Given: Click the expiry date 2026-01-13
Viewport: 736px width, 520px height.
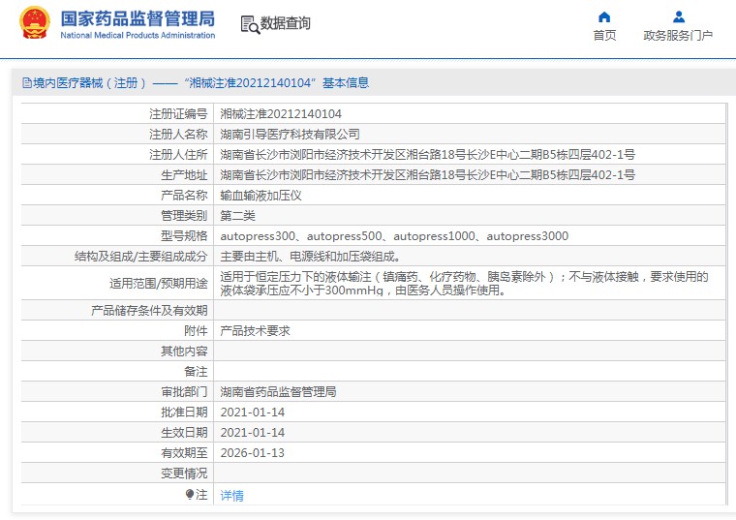Looking at the screenshot, I should [x=253, y=452].
